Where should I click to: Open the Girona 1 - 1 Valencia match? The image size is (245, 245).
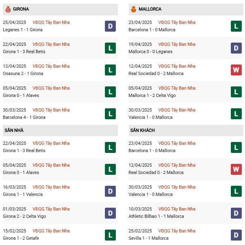[x=23, y=194]
